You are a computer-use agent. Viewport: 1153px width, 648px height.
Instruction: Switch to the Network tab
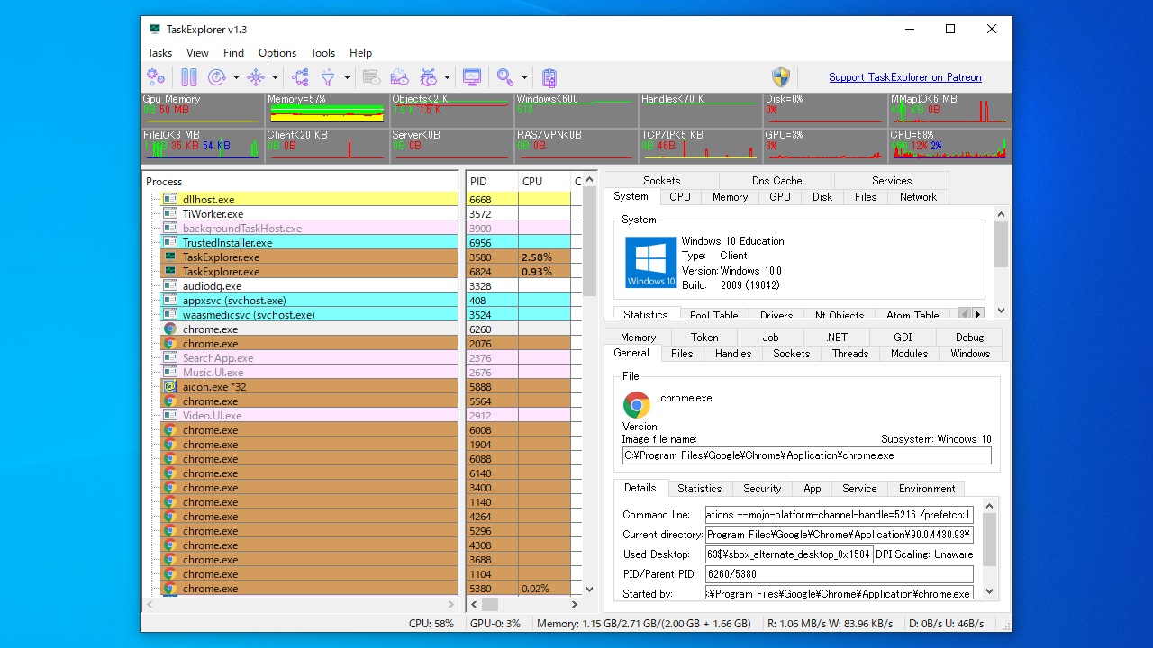918,197
